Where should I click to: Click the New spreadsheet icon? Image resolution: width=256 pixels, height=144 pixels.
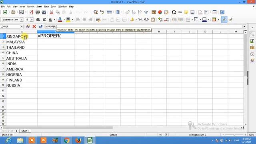coord(5,12)
